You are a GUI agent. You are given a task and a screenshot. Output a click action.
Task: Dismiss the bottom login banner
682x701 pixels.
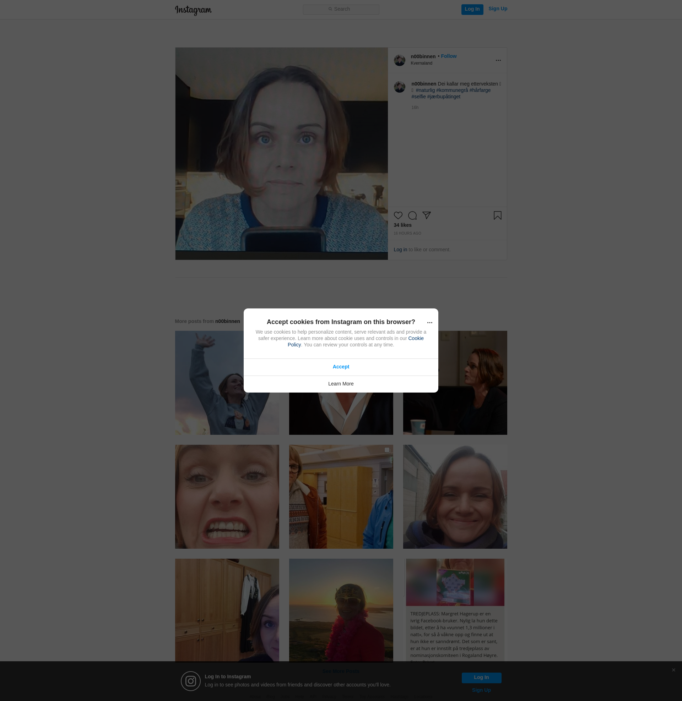click(673, 670)
